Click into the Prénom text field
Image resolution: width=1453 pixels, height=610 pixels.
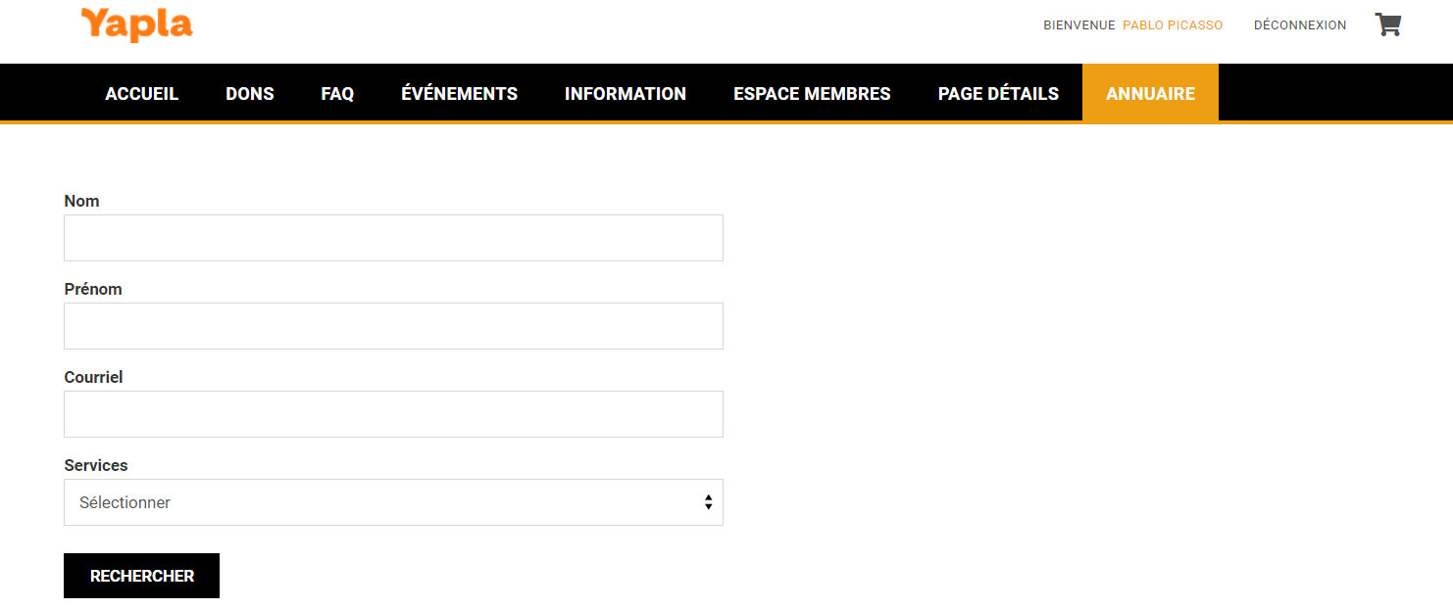393,326
